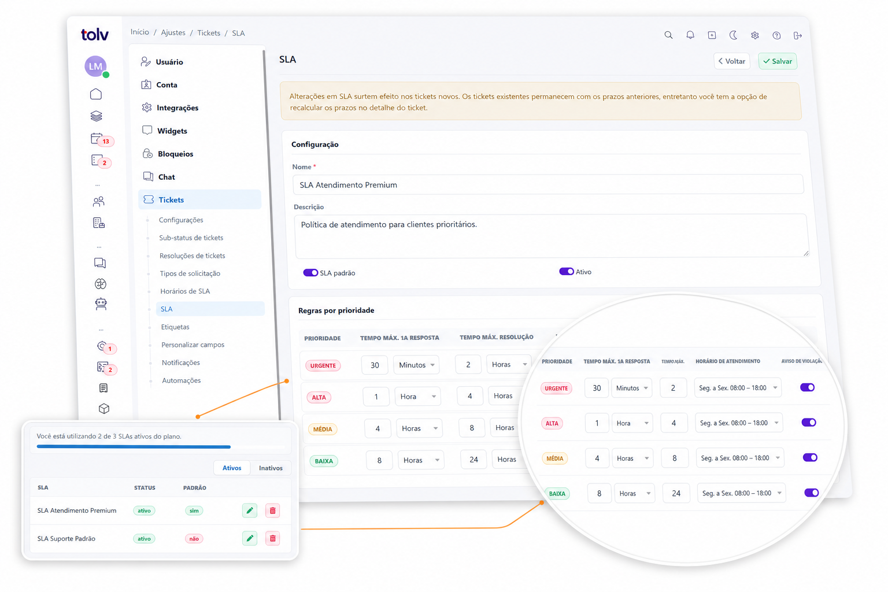Open the bot robot icon in sidebar

101,304
